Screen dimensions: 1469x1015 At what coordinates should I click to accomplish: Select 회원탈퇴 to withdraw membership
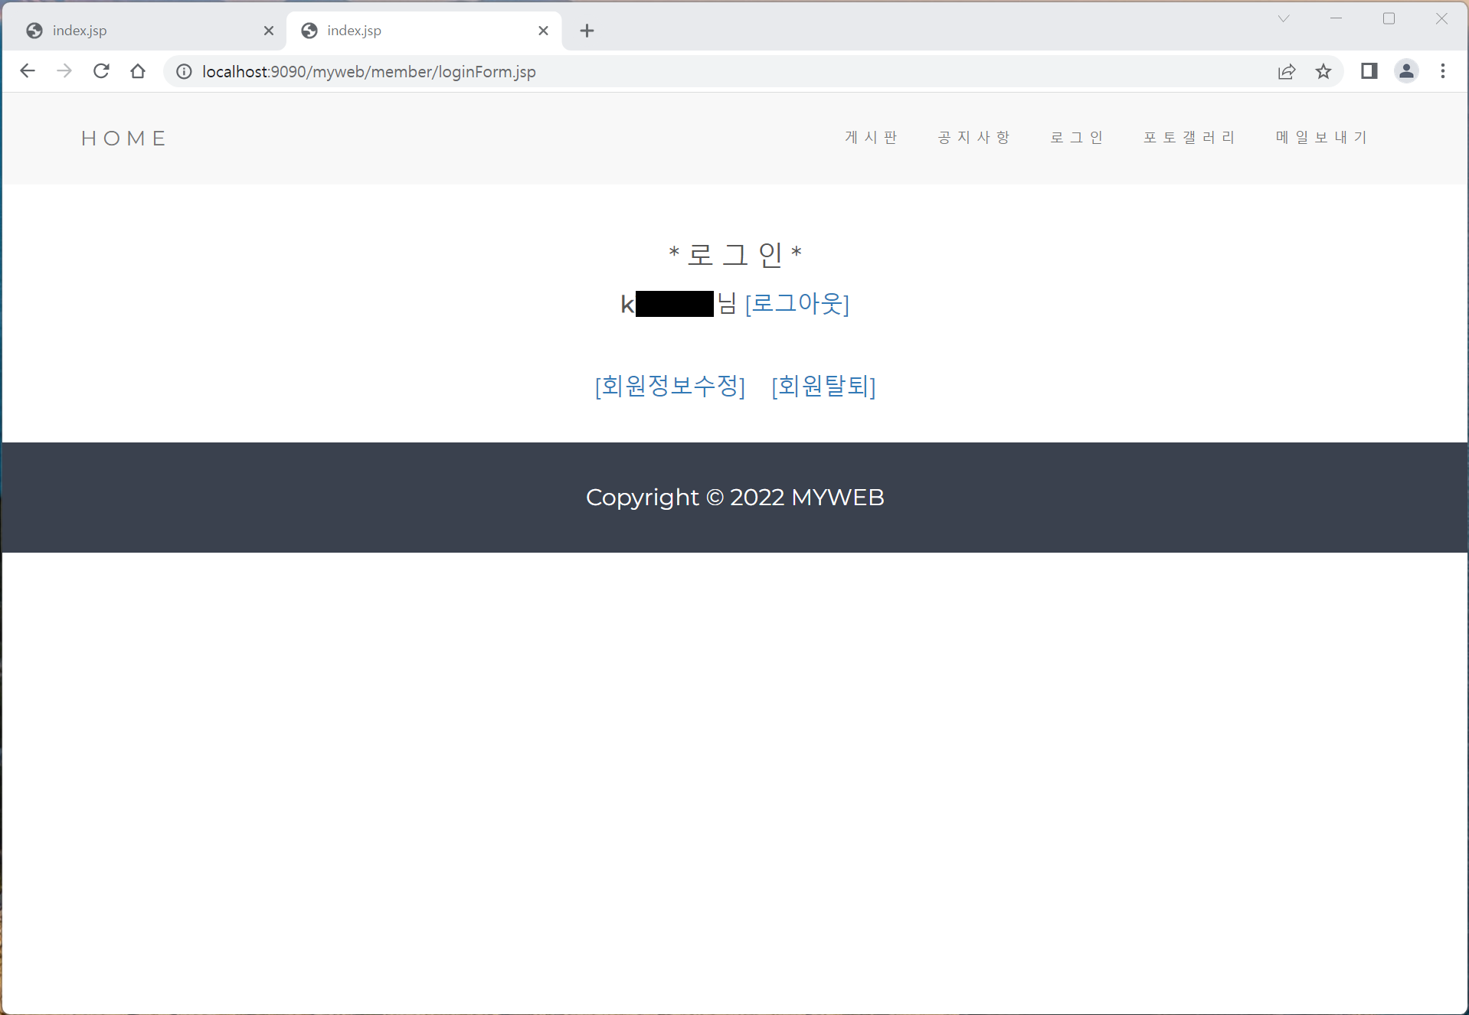823,387
